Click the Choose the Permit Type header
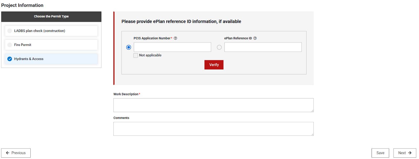419x159 pixels. (51, 17)
